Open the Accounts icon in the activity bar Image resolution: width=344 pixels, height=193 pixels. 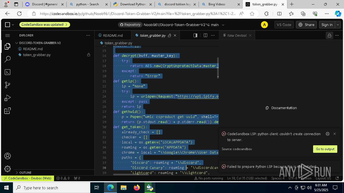pyautogui.click(x=8, y=156)
